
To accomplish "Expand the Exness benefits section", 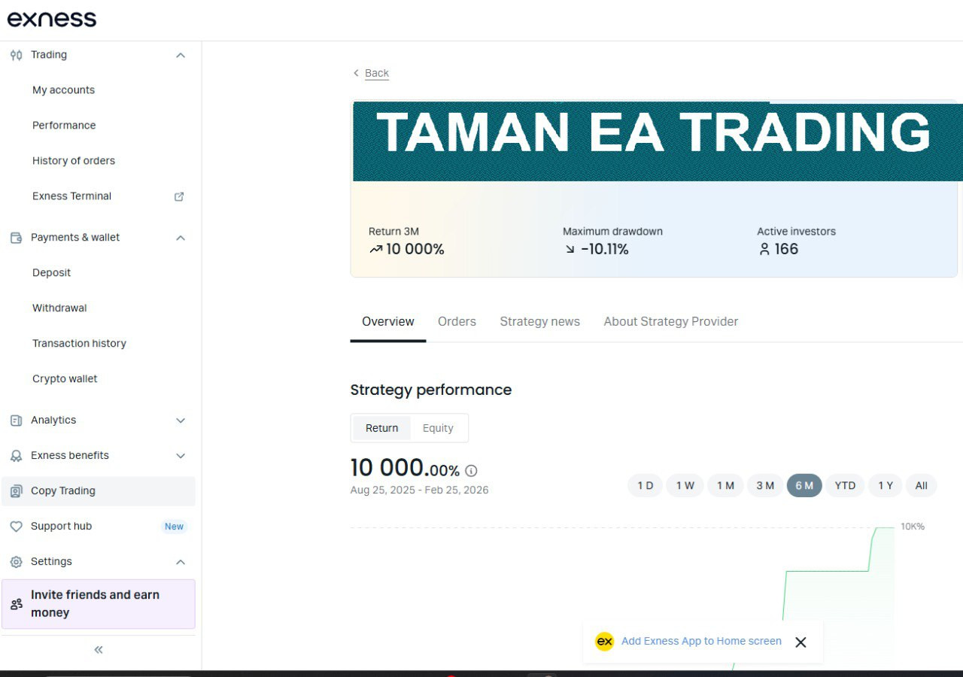I will click(x=180, y=456).
